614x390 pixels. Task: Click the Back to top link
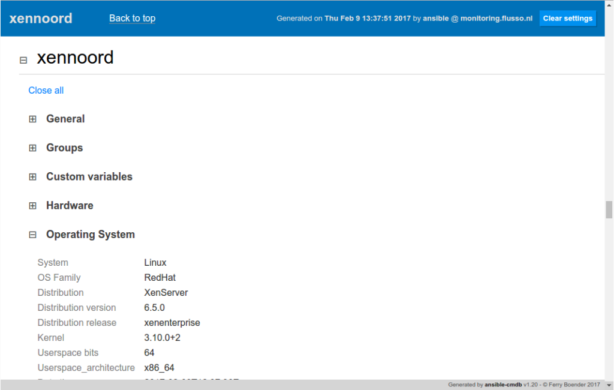[132, 18]
